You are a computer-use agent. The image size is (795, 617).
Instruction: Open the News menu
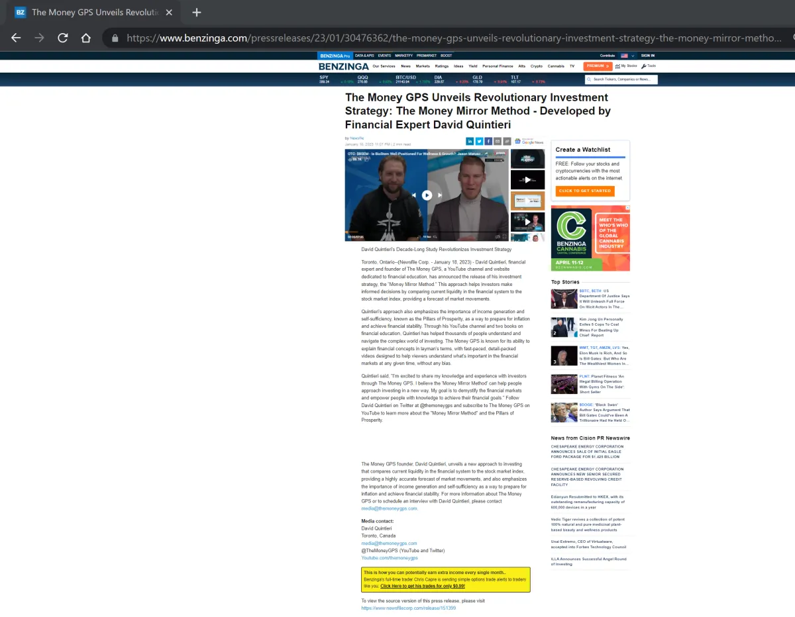pos(405,66)
